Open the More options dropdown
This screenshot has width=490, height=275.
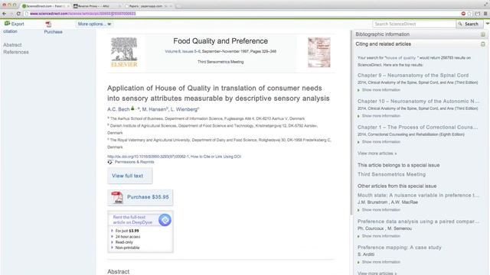coord(94,24)
